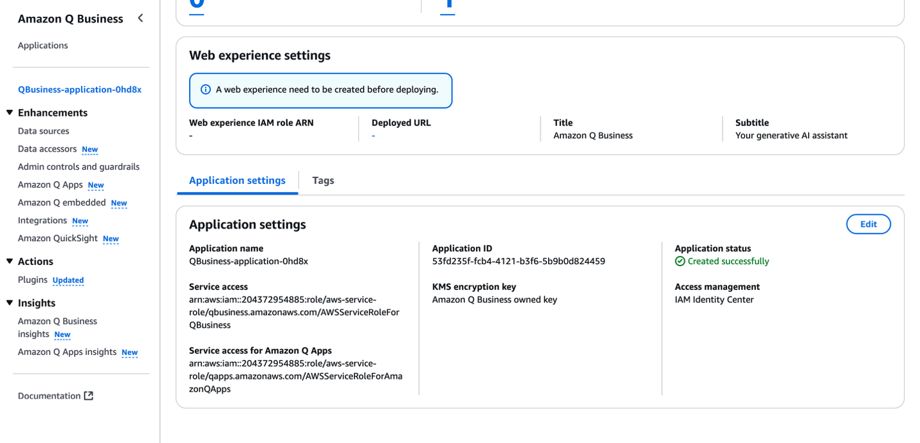Click the info icon in the web experience banner
The height and width of the screenshot is (443, 920).
pyautogui.click(x=205, y=91)
